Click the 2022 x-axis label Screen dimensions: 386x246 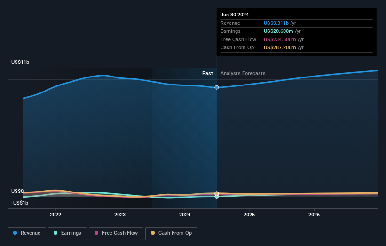pos(55,215)
